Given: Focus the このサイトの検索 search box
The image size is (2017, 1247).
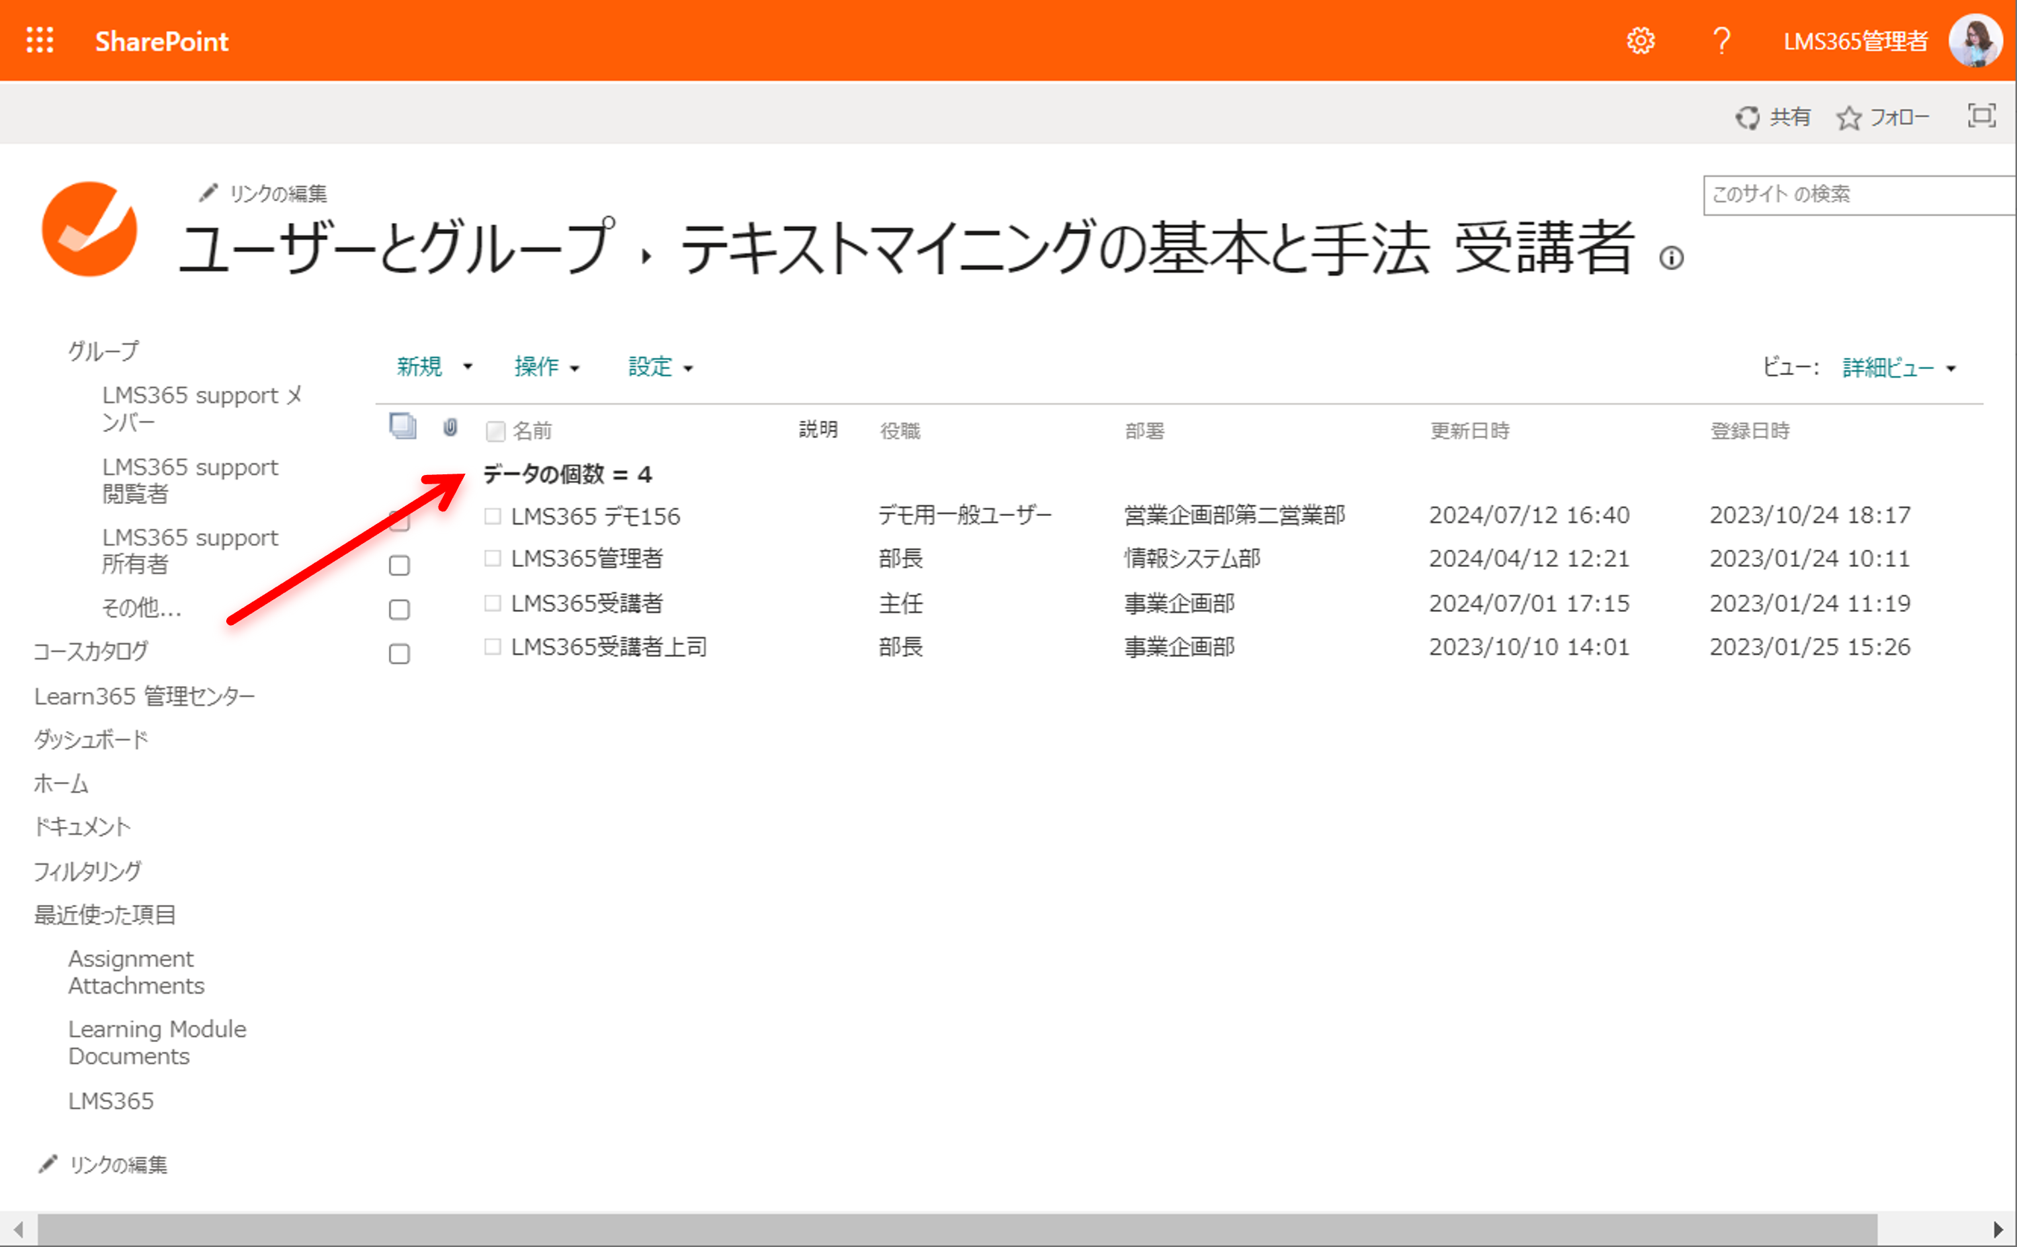Looking at the screenshot, I should pyautogui.click(x=1860, y=194).
